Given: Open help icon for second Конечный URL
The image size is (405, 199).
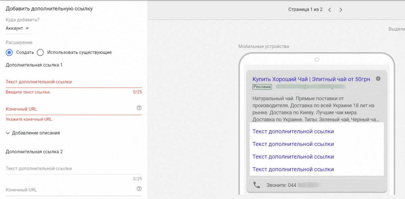Looking at the screenshot, I should (x=139, y=189).
